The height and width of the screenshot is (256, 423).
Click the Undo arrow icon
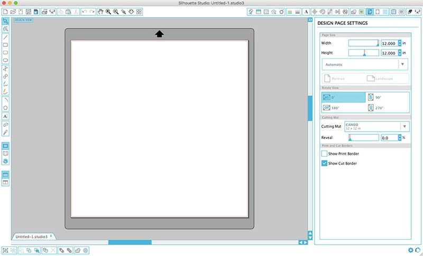(x=85, y=12)
